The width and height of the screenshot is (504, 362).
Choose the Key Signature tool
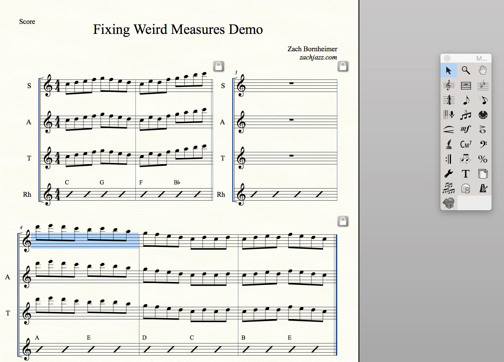click(x=482, y=85)
